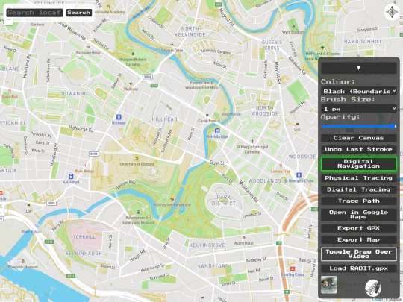Click the Trace Path button
The height and width of the screenshot is (302, 403).
point(358,201)
